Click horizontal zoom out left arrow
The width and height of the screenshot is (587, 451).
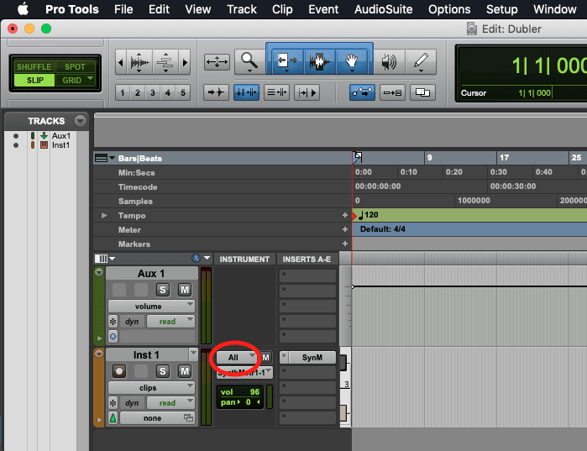[121, 62]
